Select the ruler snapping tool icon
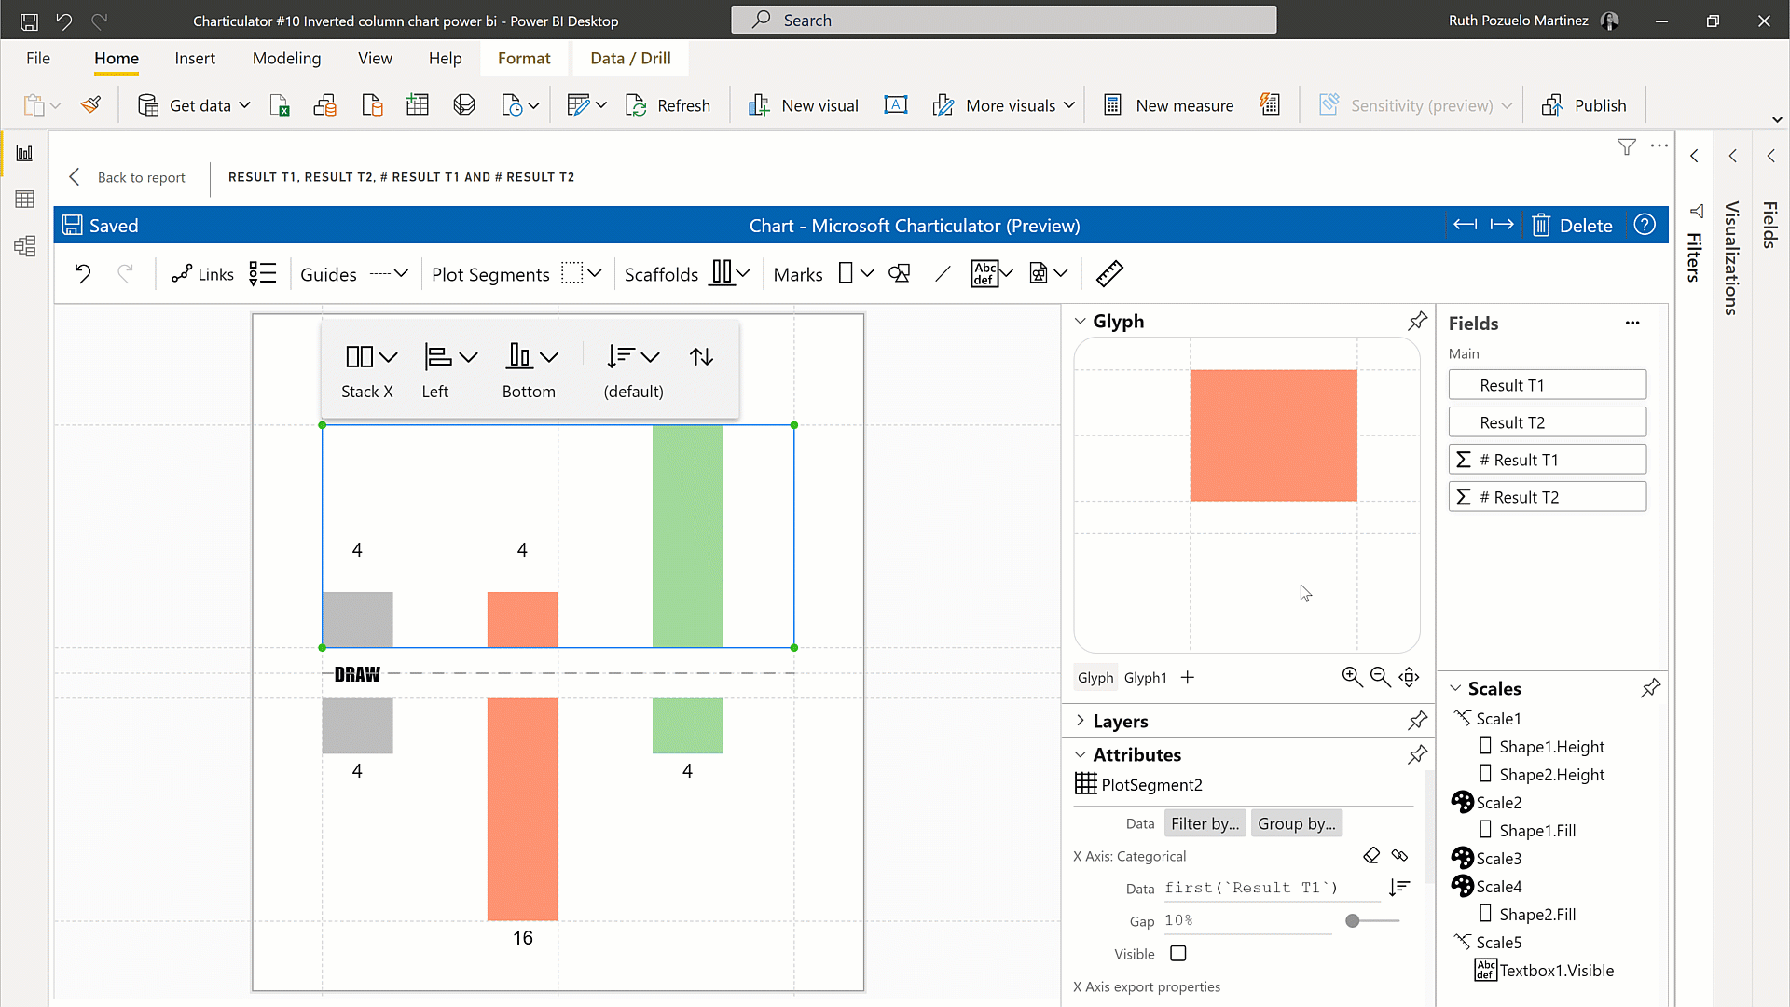 1109,273
